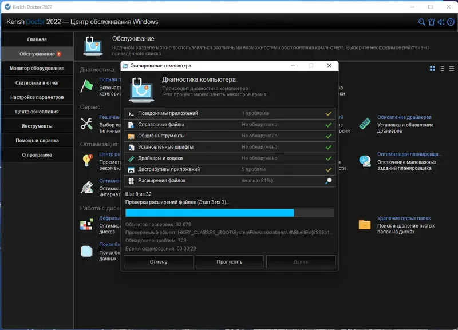
Task: Select the Установленные шрифты row label
Action: coord(165,147)
